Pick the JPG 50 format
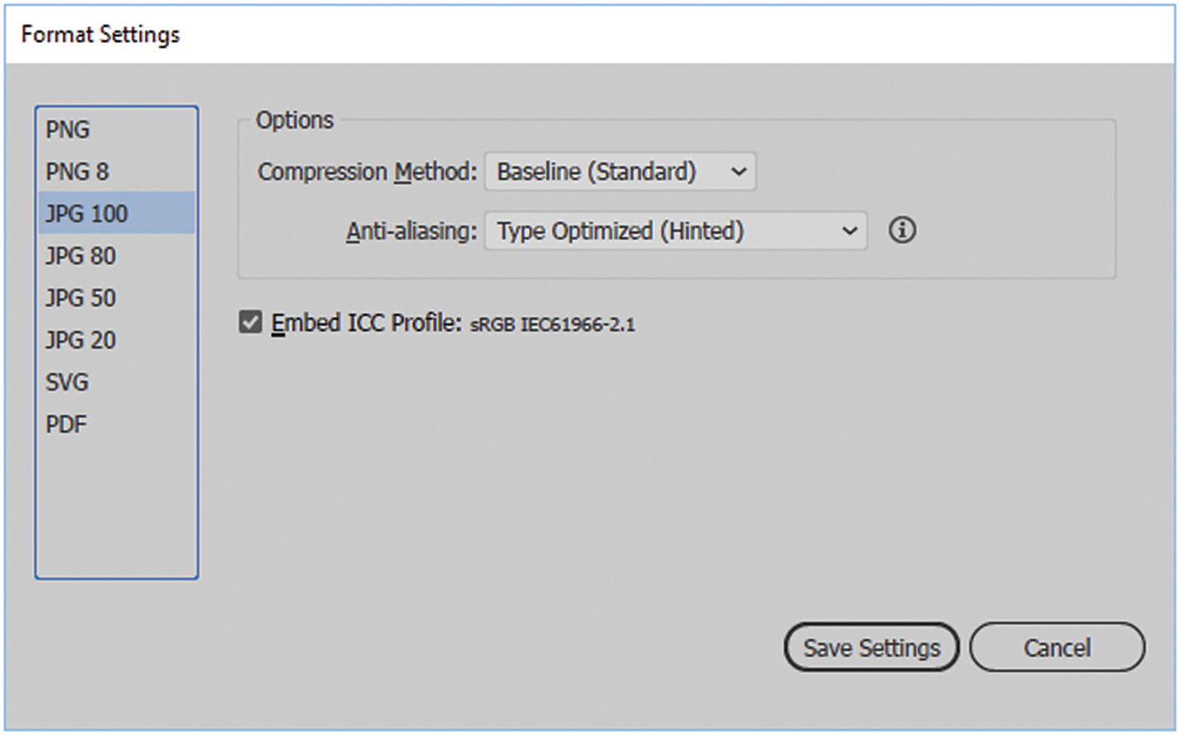Viewport: 1180px width, 735px height. [x=80, y=298]
